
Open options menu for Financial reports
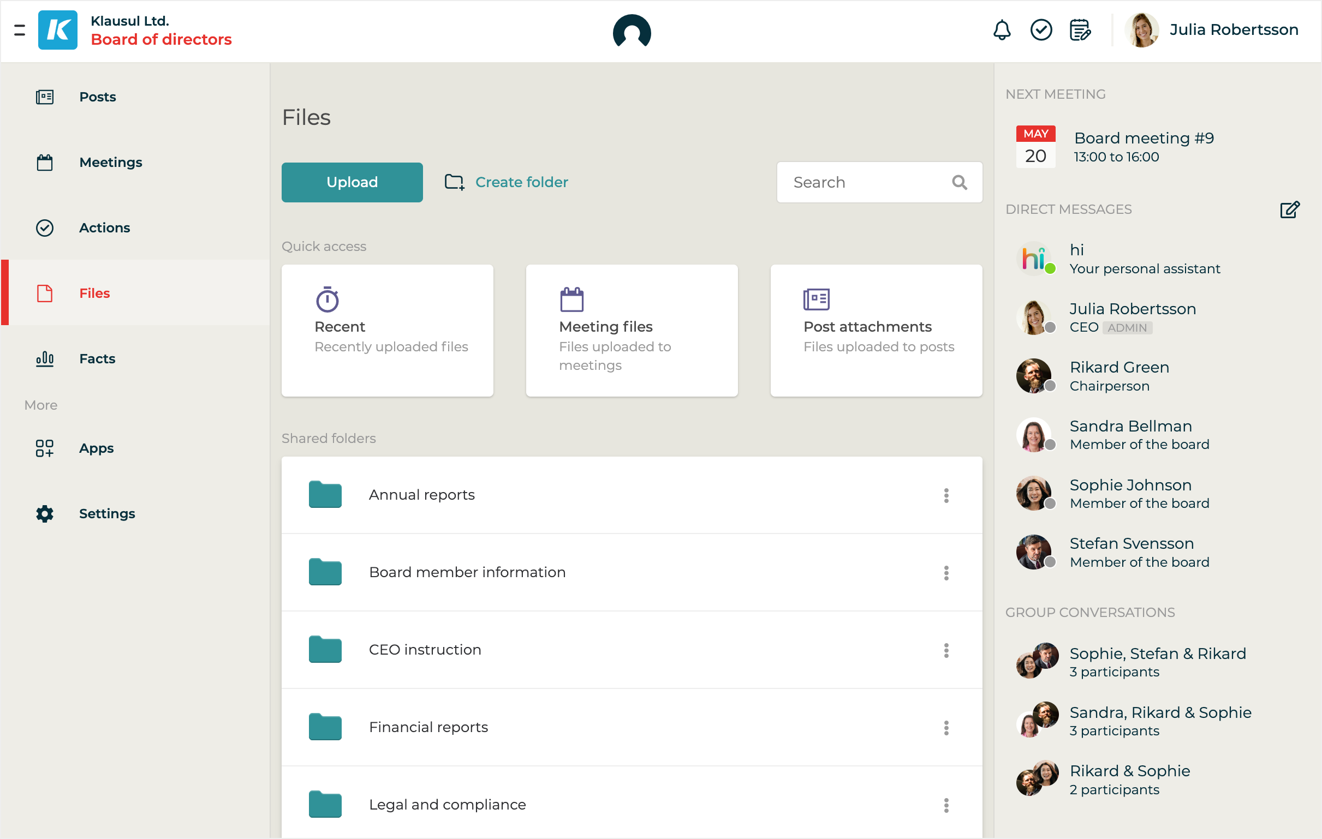[946, 728]
